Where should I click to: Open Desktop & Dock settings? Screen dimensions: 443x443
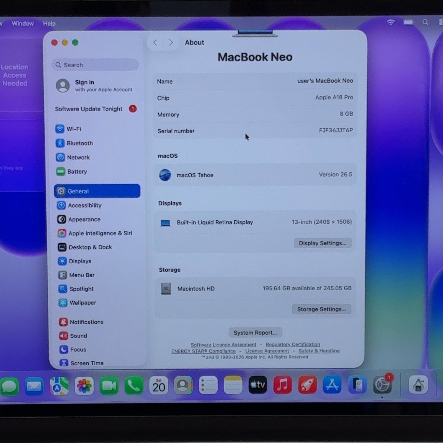pyautogui.click(x=85, y=247)
